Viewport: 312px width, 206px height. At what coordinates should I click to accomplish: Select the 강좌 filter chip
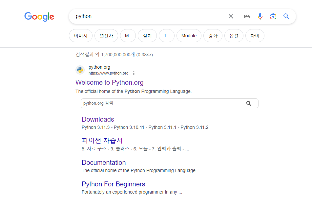click(213, 36)
